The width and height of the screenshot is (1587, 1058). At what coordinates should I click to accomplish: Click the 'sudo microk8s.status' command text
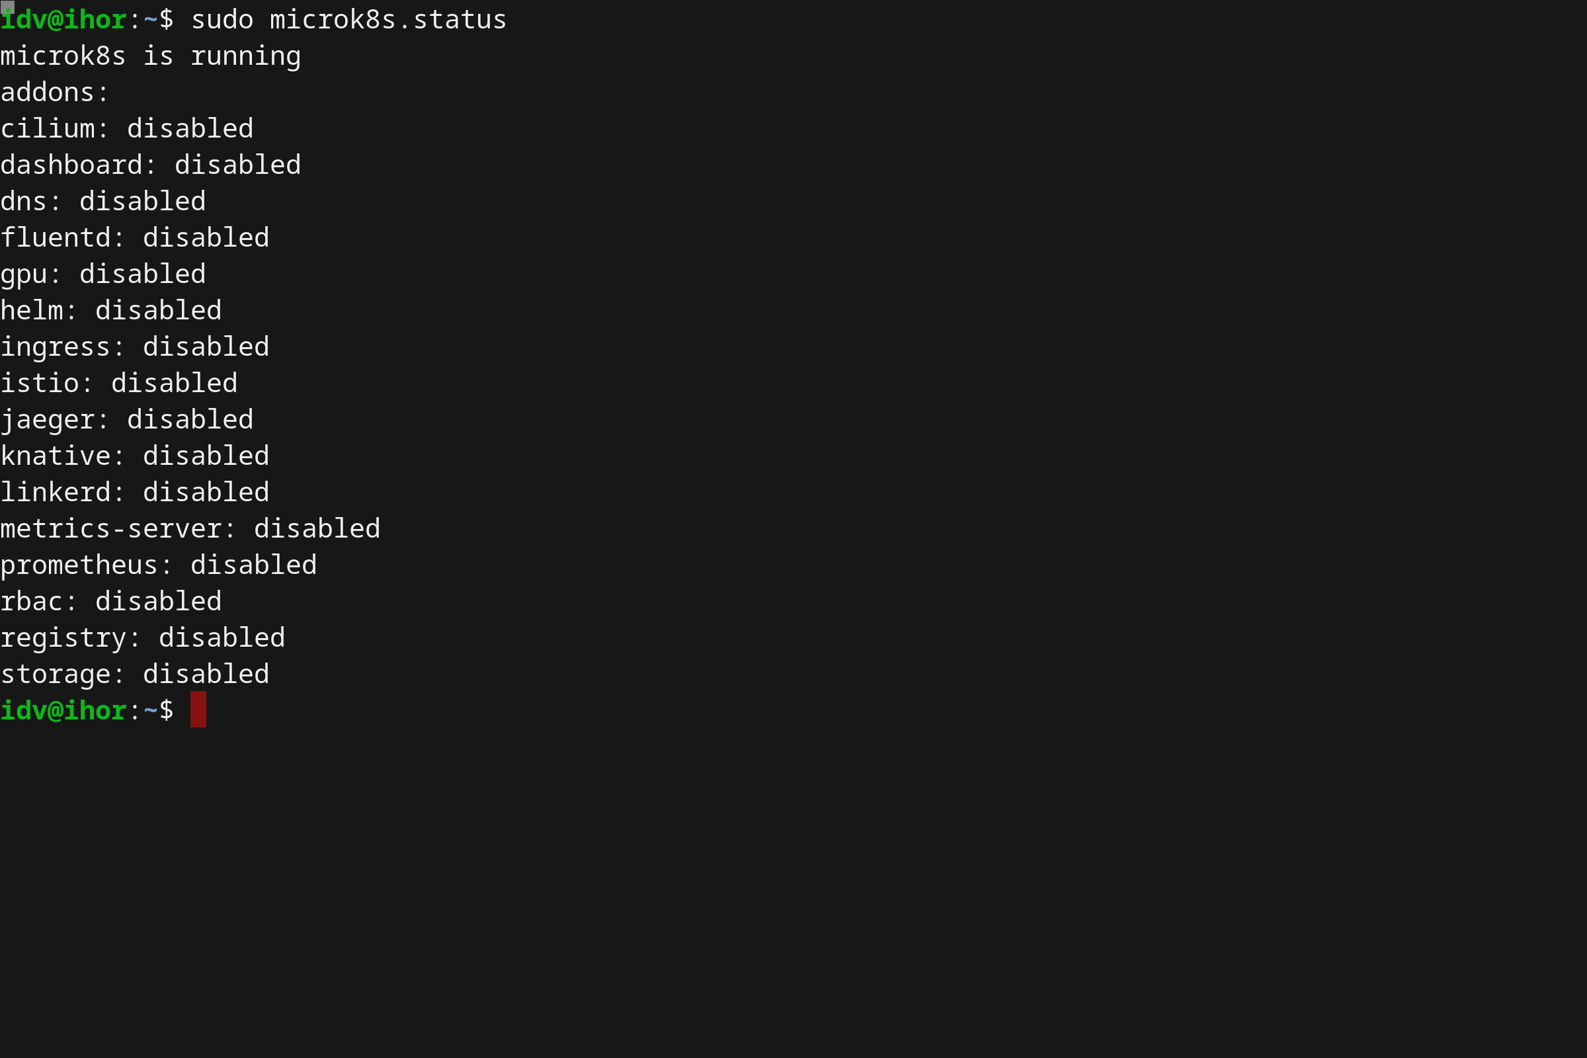coord(348,20)
